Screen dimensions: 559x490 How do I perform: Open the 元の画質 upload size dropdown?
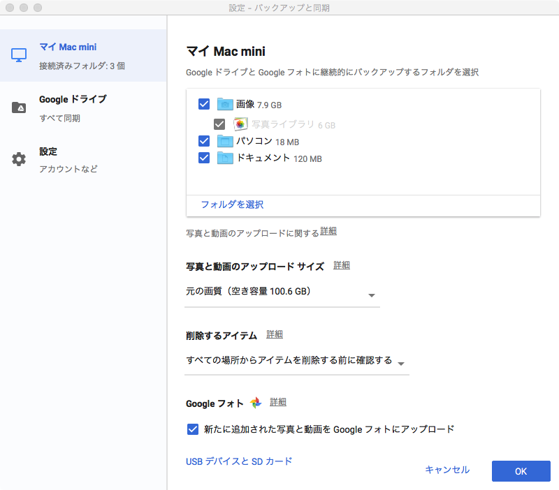click(x=282, y=292)
